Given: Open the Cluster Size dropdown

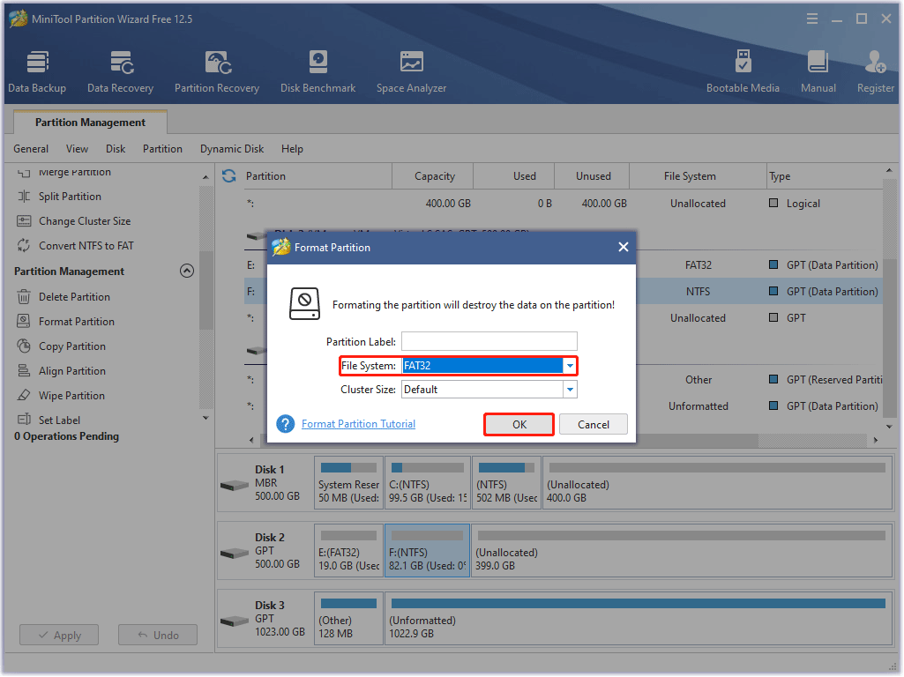Looking at the screenshot, I should (569, 389).
